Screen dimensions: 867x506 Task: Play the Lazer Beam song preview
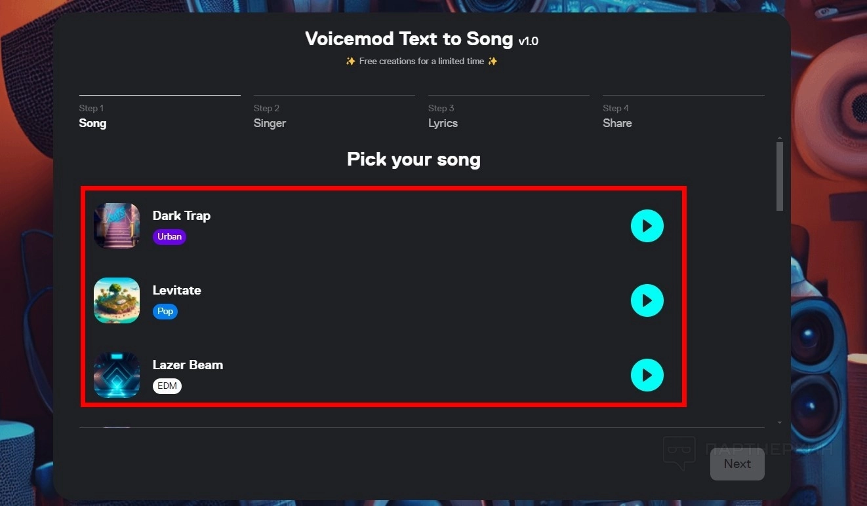[x=647, y=375]
